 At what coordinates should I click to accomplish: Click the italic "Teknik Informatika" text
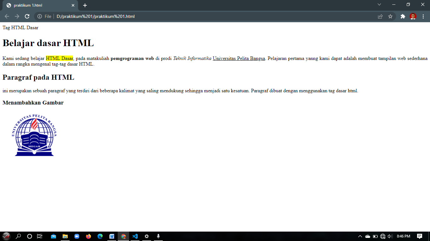192,58
